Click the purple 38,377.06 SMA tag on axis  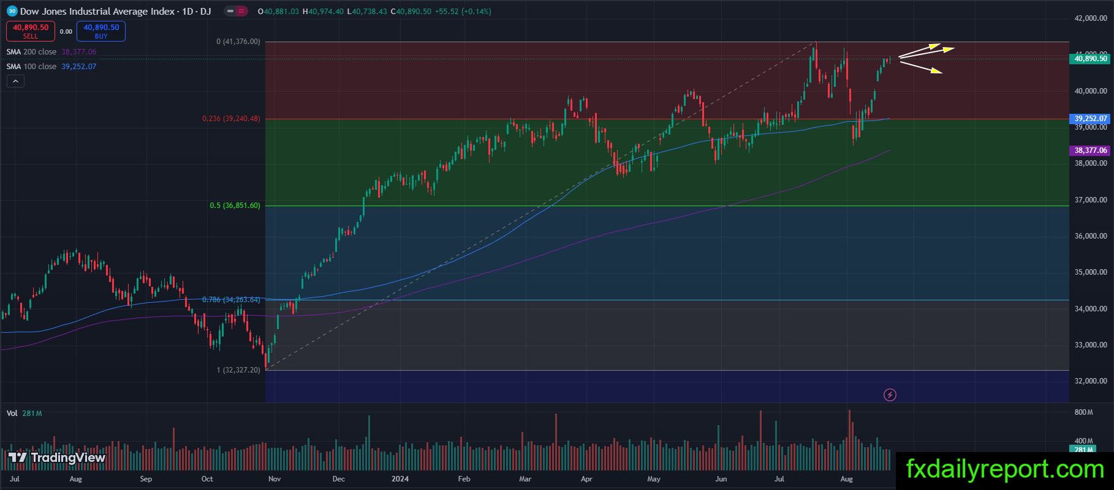[1091, 150]
